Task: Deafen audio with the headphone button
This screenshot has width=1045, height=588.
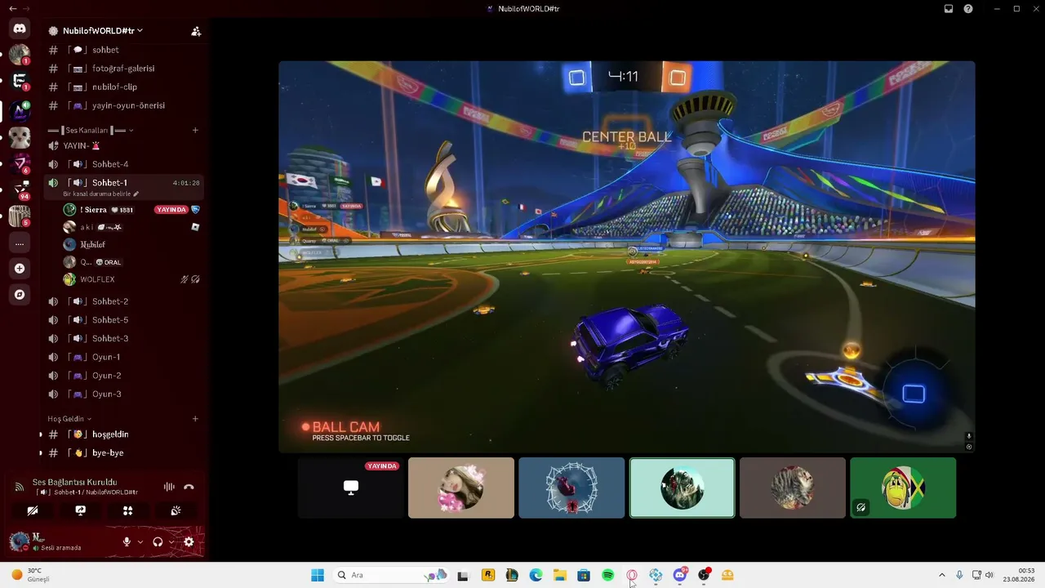Action: [x=158, y=541]
